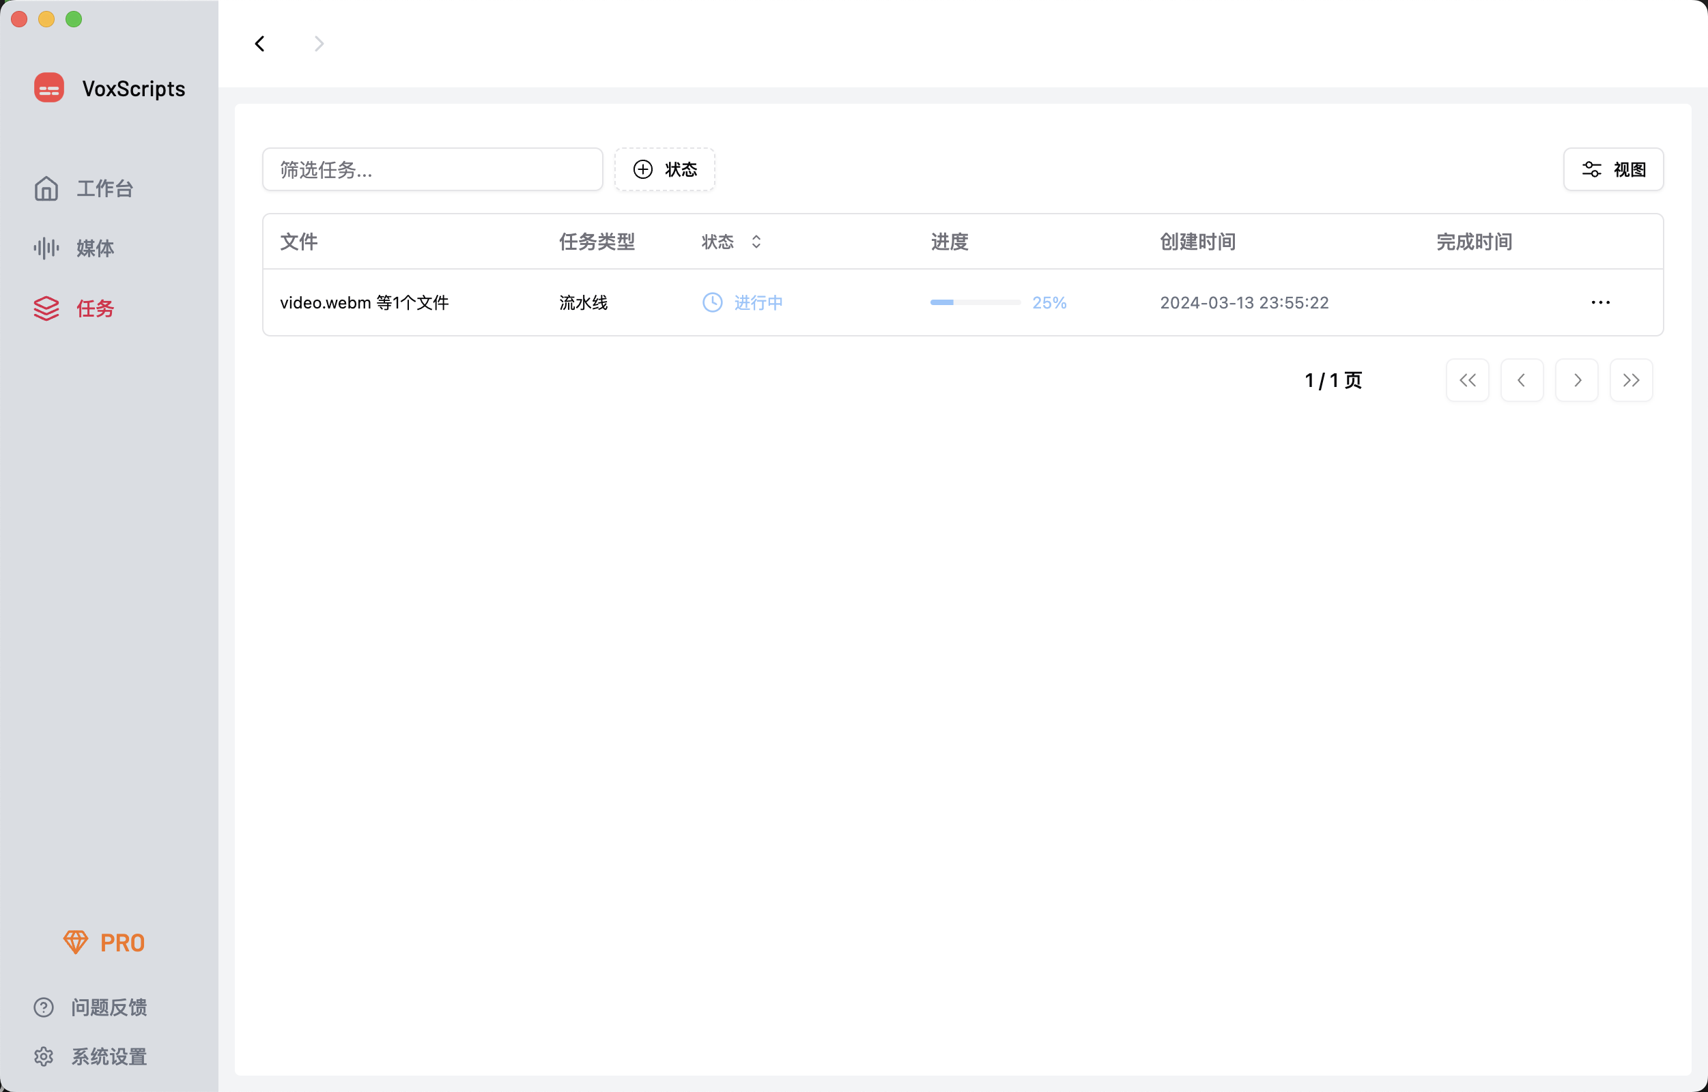The height and width of the screenshot is (1092, 1708).
Task: Click the 创建时间 column header
Action: coord(1198,242)
